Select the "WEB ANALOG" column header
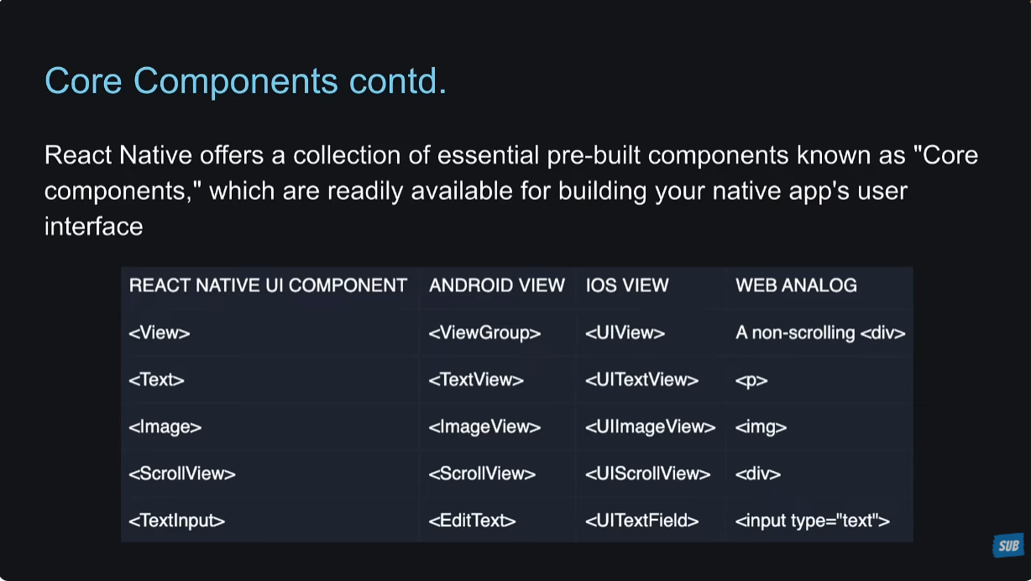This screenshot has width=1031, height=581. tap(796, 285)
